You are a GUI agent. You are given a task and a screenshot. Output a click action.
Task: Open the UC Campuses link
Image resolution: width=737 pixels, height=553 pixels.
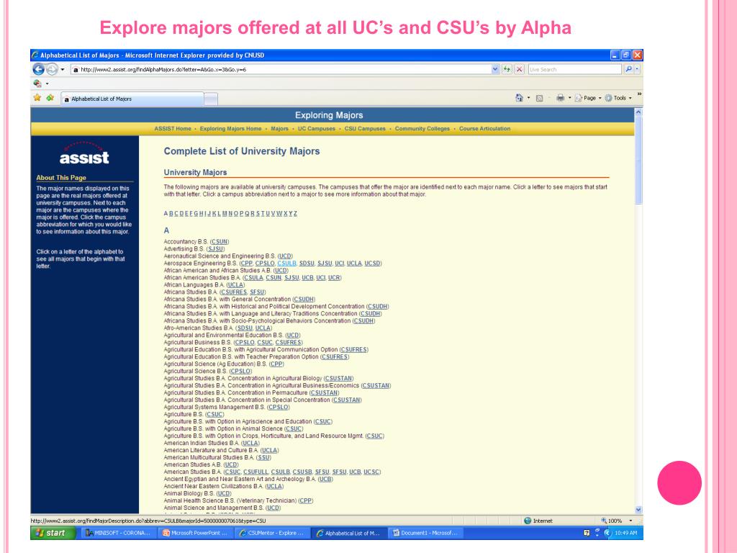[317, 128]
